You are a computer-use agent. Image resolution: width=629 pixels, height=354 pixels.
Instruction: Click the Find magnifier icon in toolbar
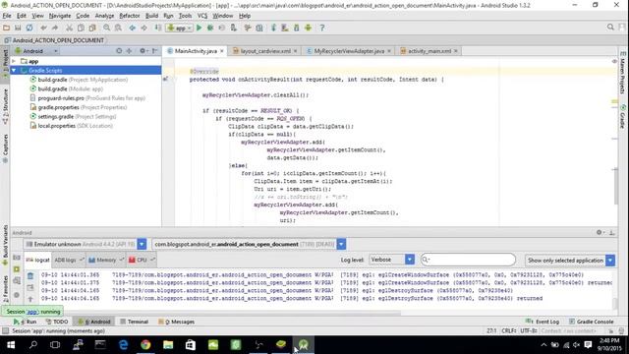point(106,28)
